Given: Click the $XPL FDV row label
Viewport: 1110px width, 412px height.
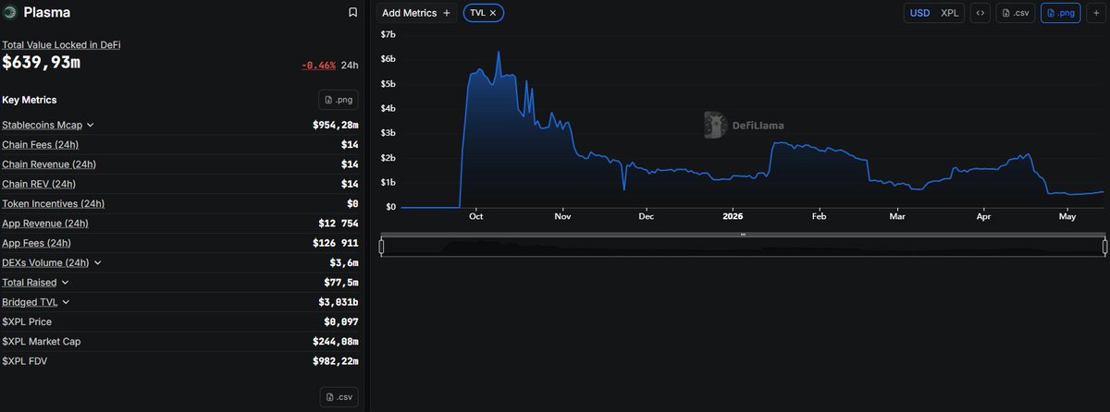Looking at the screenshot, I should [25, 361].
